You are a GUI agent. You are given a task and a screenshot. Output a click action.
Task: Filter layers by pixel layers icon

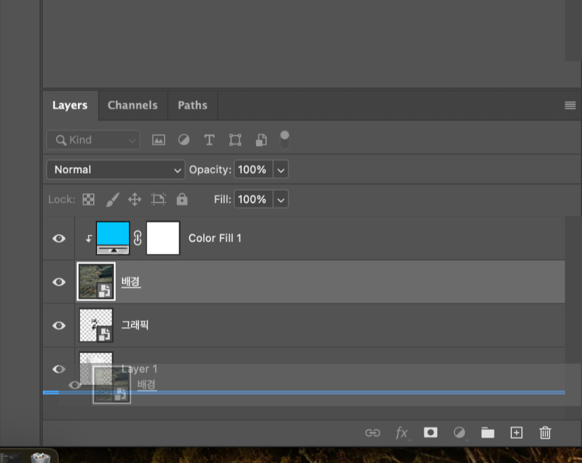coord(158,140)
